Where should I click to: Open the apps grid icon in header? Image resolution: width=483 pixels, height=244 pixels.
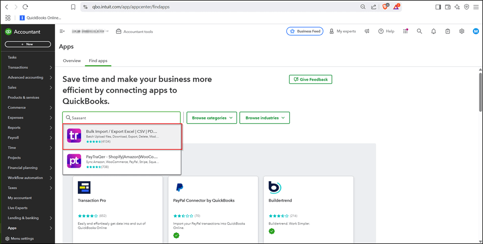[x=406, y=31]
